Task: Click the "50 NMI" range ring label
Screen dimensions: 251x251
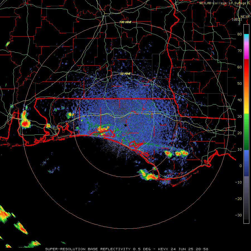Action: (x=125, y=74)
